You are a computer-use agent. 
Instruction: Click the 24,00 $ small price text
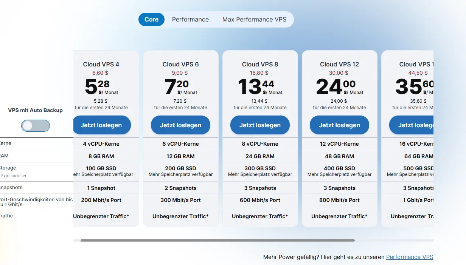(x=339, y=101)
